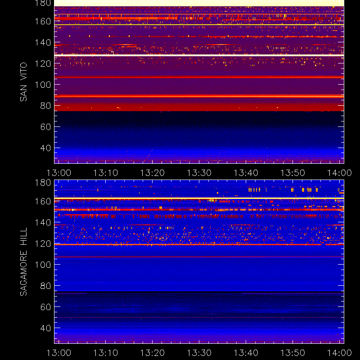Click 13:10 time label under SAN VITO plot
Screen dimensions: 360x360
click(x=106, y=173)
